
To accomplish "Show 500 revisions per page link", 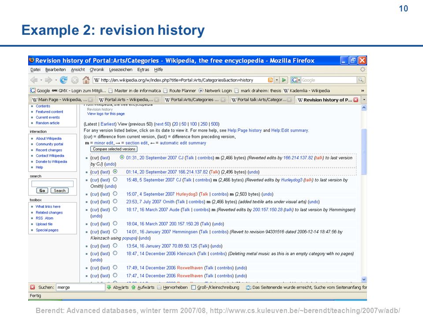I will tap(215, 124).
